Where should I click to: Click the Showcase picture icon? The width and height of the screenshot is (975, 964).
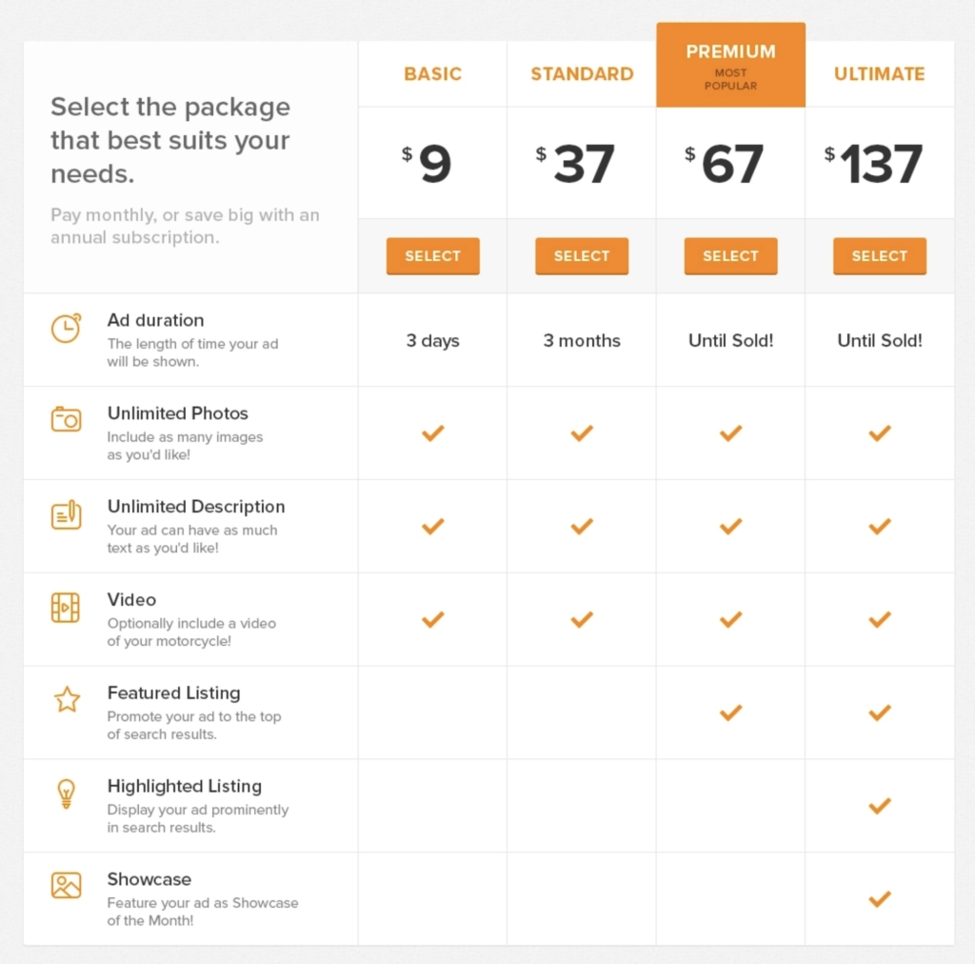[66, 886]
